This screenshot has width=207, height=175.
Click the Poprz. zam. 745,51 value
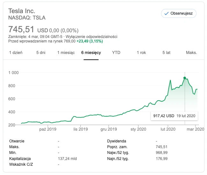click(x=161, y=147)
